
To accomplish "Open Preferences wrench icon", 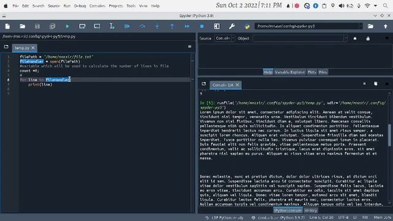I will click(x=232, y=26).
